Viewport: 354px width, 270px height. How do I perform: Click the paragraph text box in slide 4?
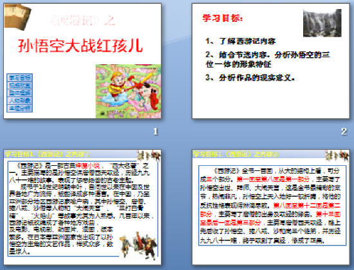tap(272, 205)
